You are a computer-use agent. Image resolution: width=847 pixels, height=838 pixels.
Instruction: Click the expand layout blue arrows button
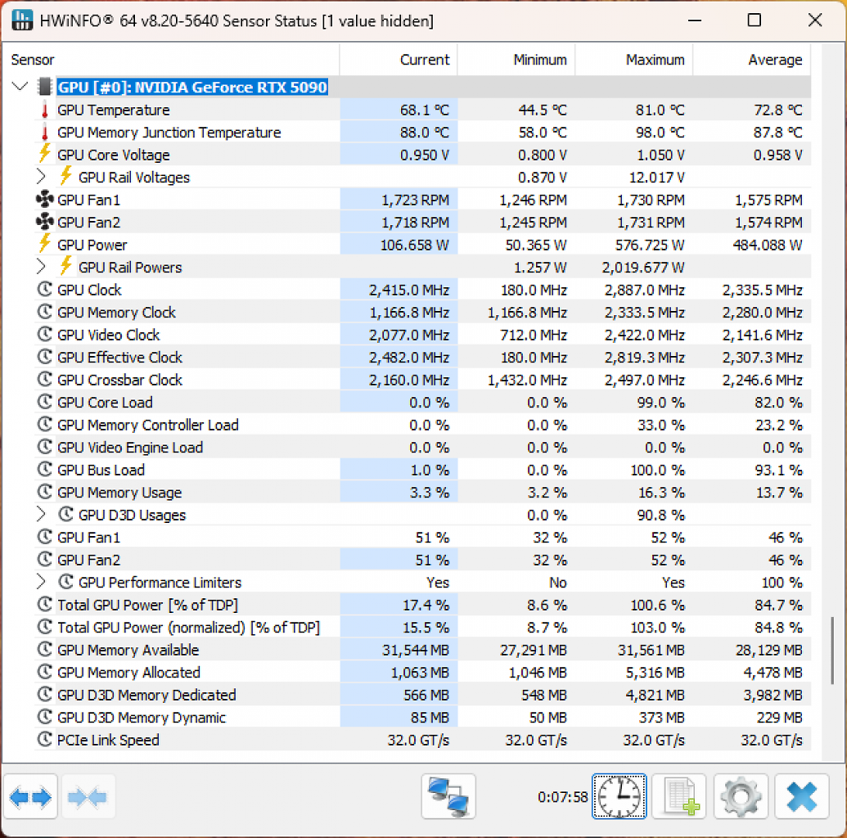[x=30, y=797]
